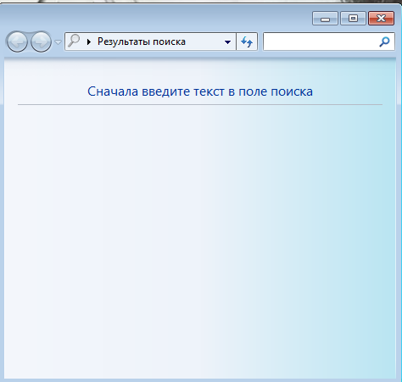The image size is (402, 382).
Task: Select the Результаты поиска breadcrumb
Action: click(142, 42)
